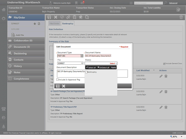This screenshot has height=139, width=186.
Task: Click UnSelect all in risks list
Action: (103, 67)
